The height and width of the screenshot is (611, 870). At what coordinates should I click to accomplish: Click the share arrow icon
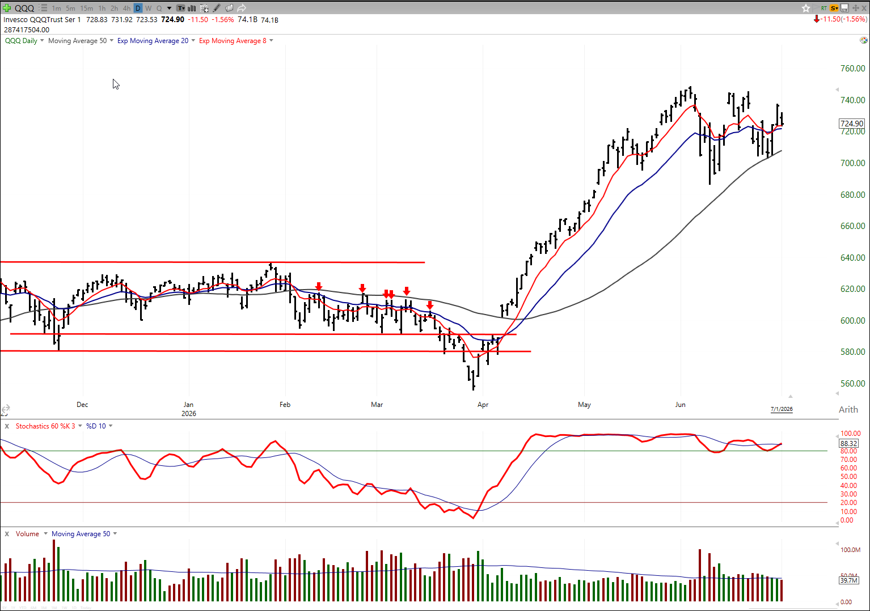coord(242,8)
